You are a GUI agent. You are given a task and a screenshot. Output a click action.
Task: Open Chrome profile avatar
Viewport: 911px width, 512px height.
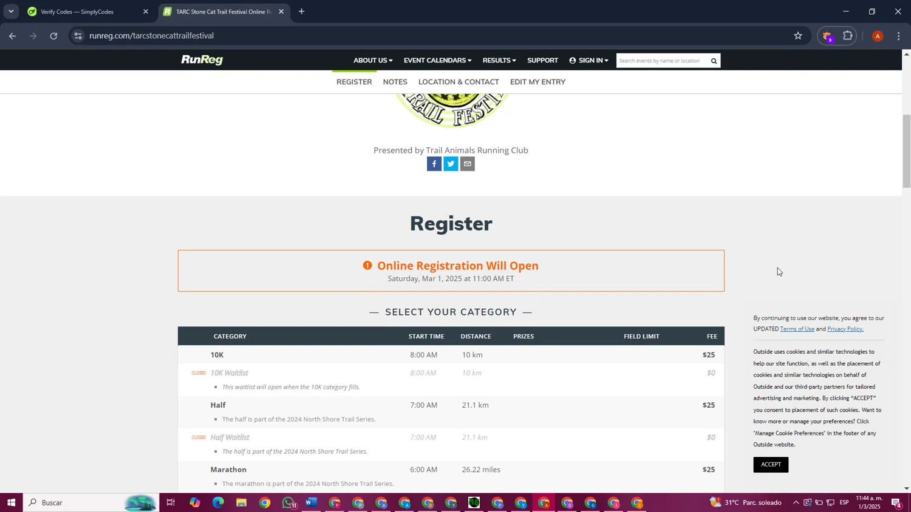(x=877, y=36)
